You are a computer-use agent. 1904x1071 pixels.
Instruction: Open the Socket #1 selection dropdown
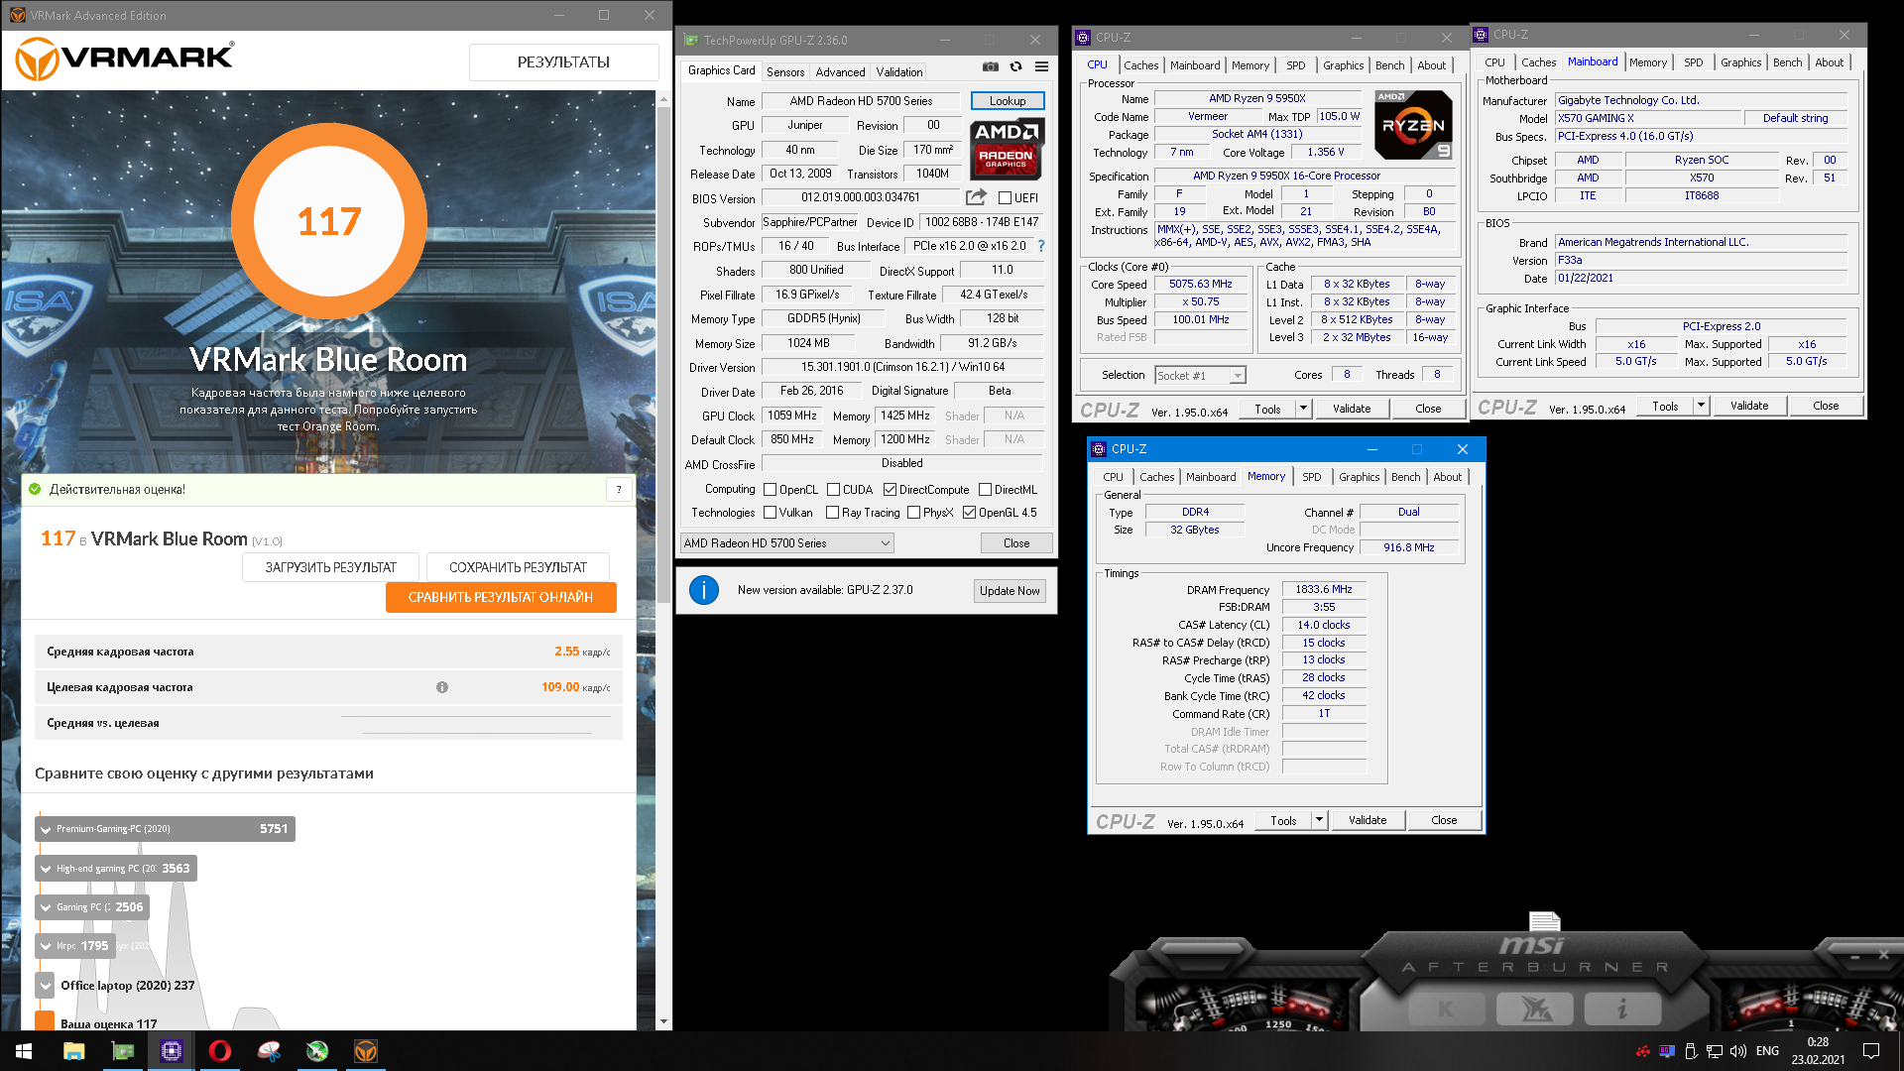coord(1200,376)
